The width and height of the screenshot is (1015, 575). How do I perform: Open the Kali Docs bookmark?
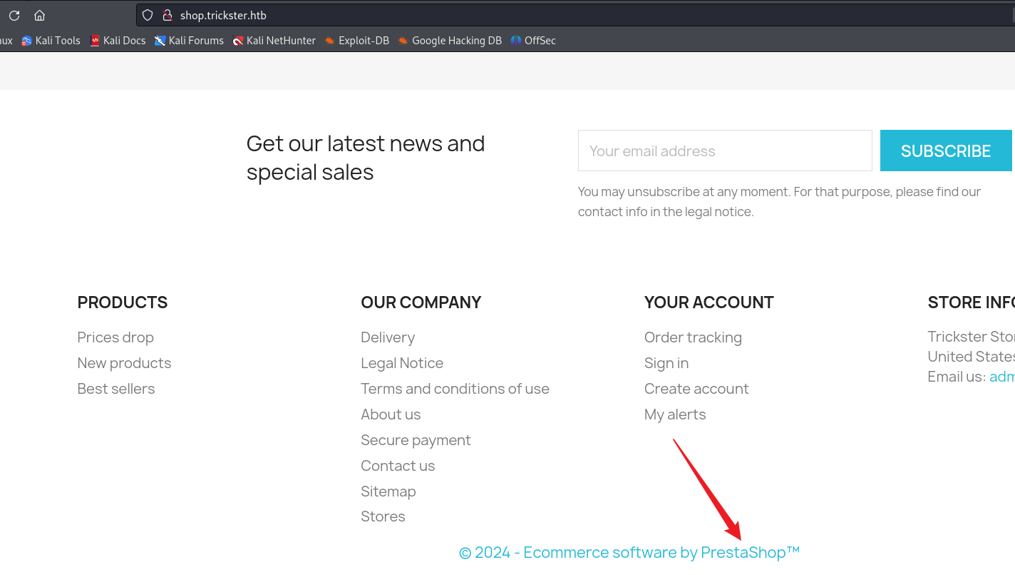pyautogui.click(x=118, y=41)
